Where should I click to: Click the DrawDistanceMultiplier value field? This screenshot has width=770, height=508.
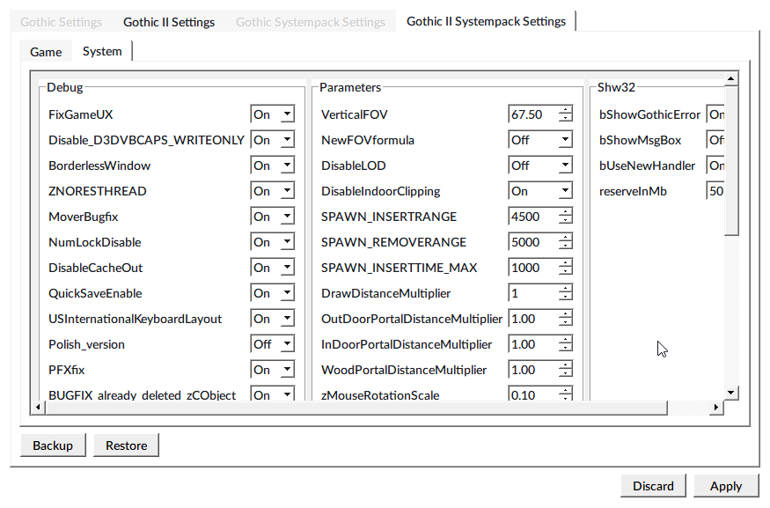[x=533, y=293]
